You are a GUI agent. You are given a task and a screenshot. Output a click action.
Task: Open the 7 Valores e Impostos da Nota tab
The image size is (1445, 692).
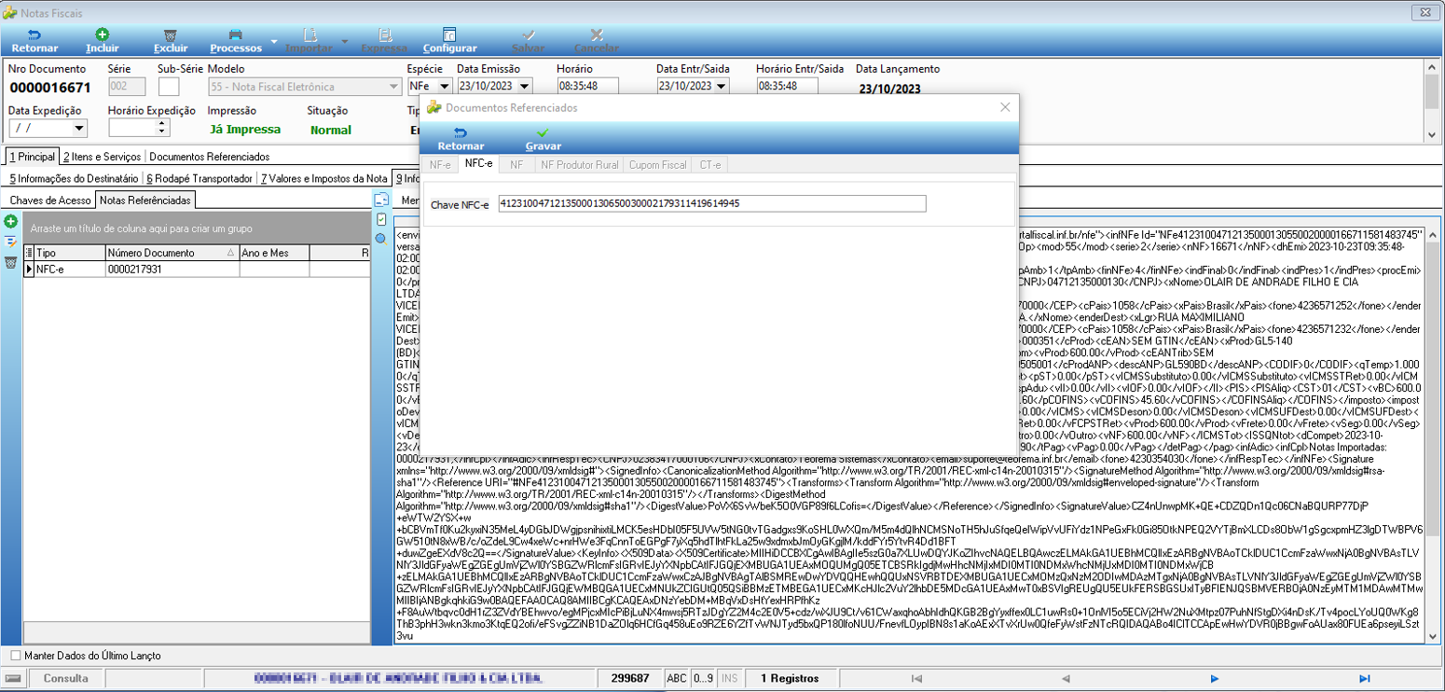(x=324, y=178)
